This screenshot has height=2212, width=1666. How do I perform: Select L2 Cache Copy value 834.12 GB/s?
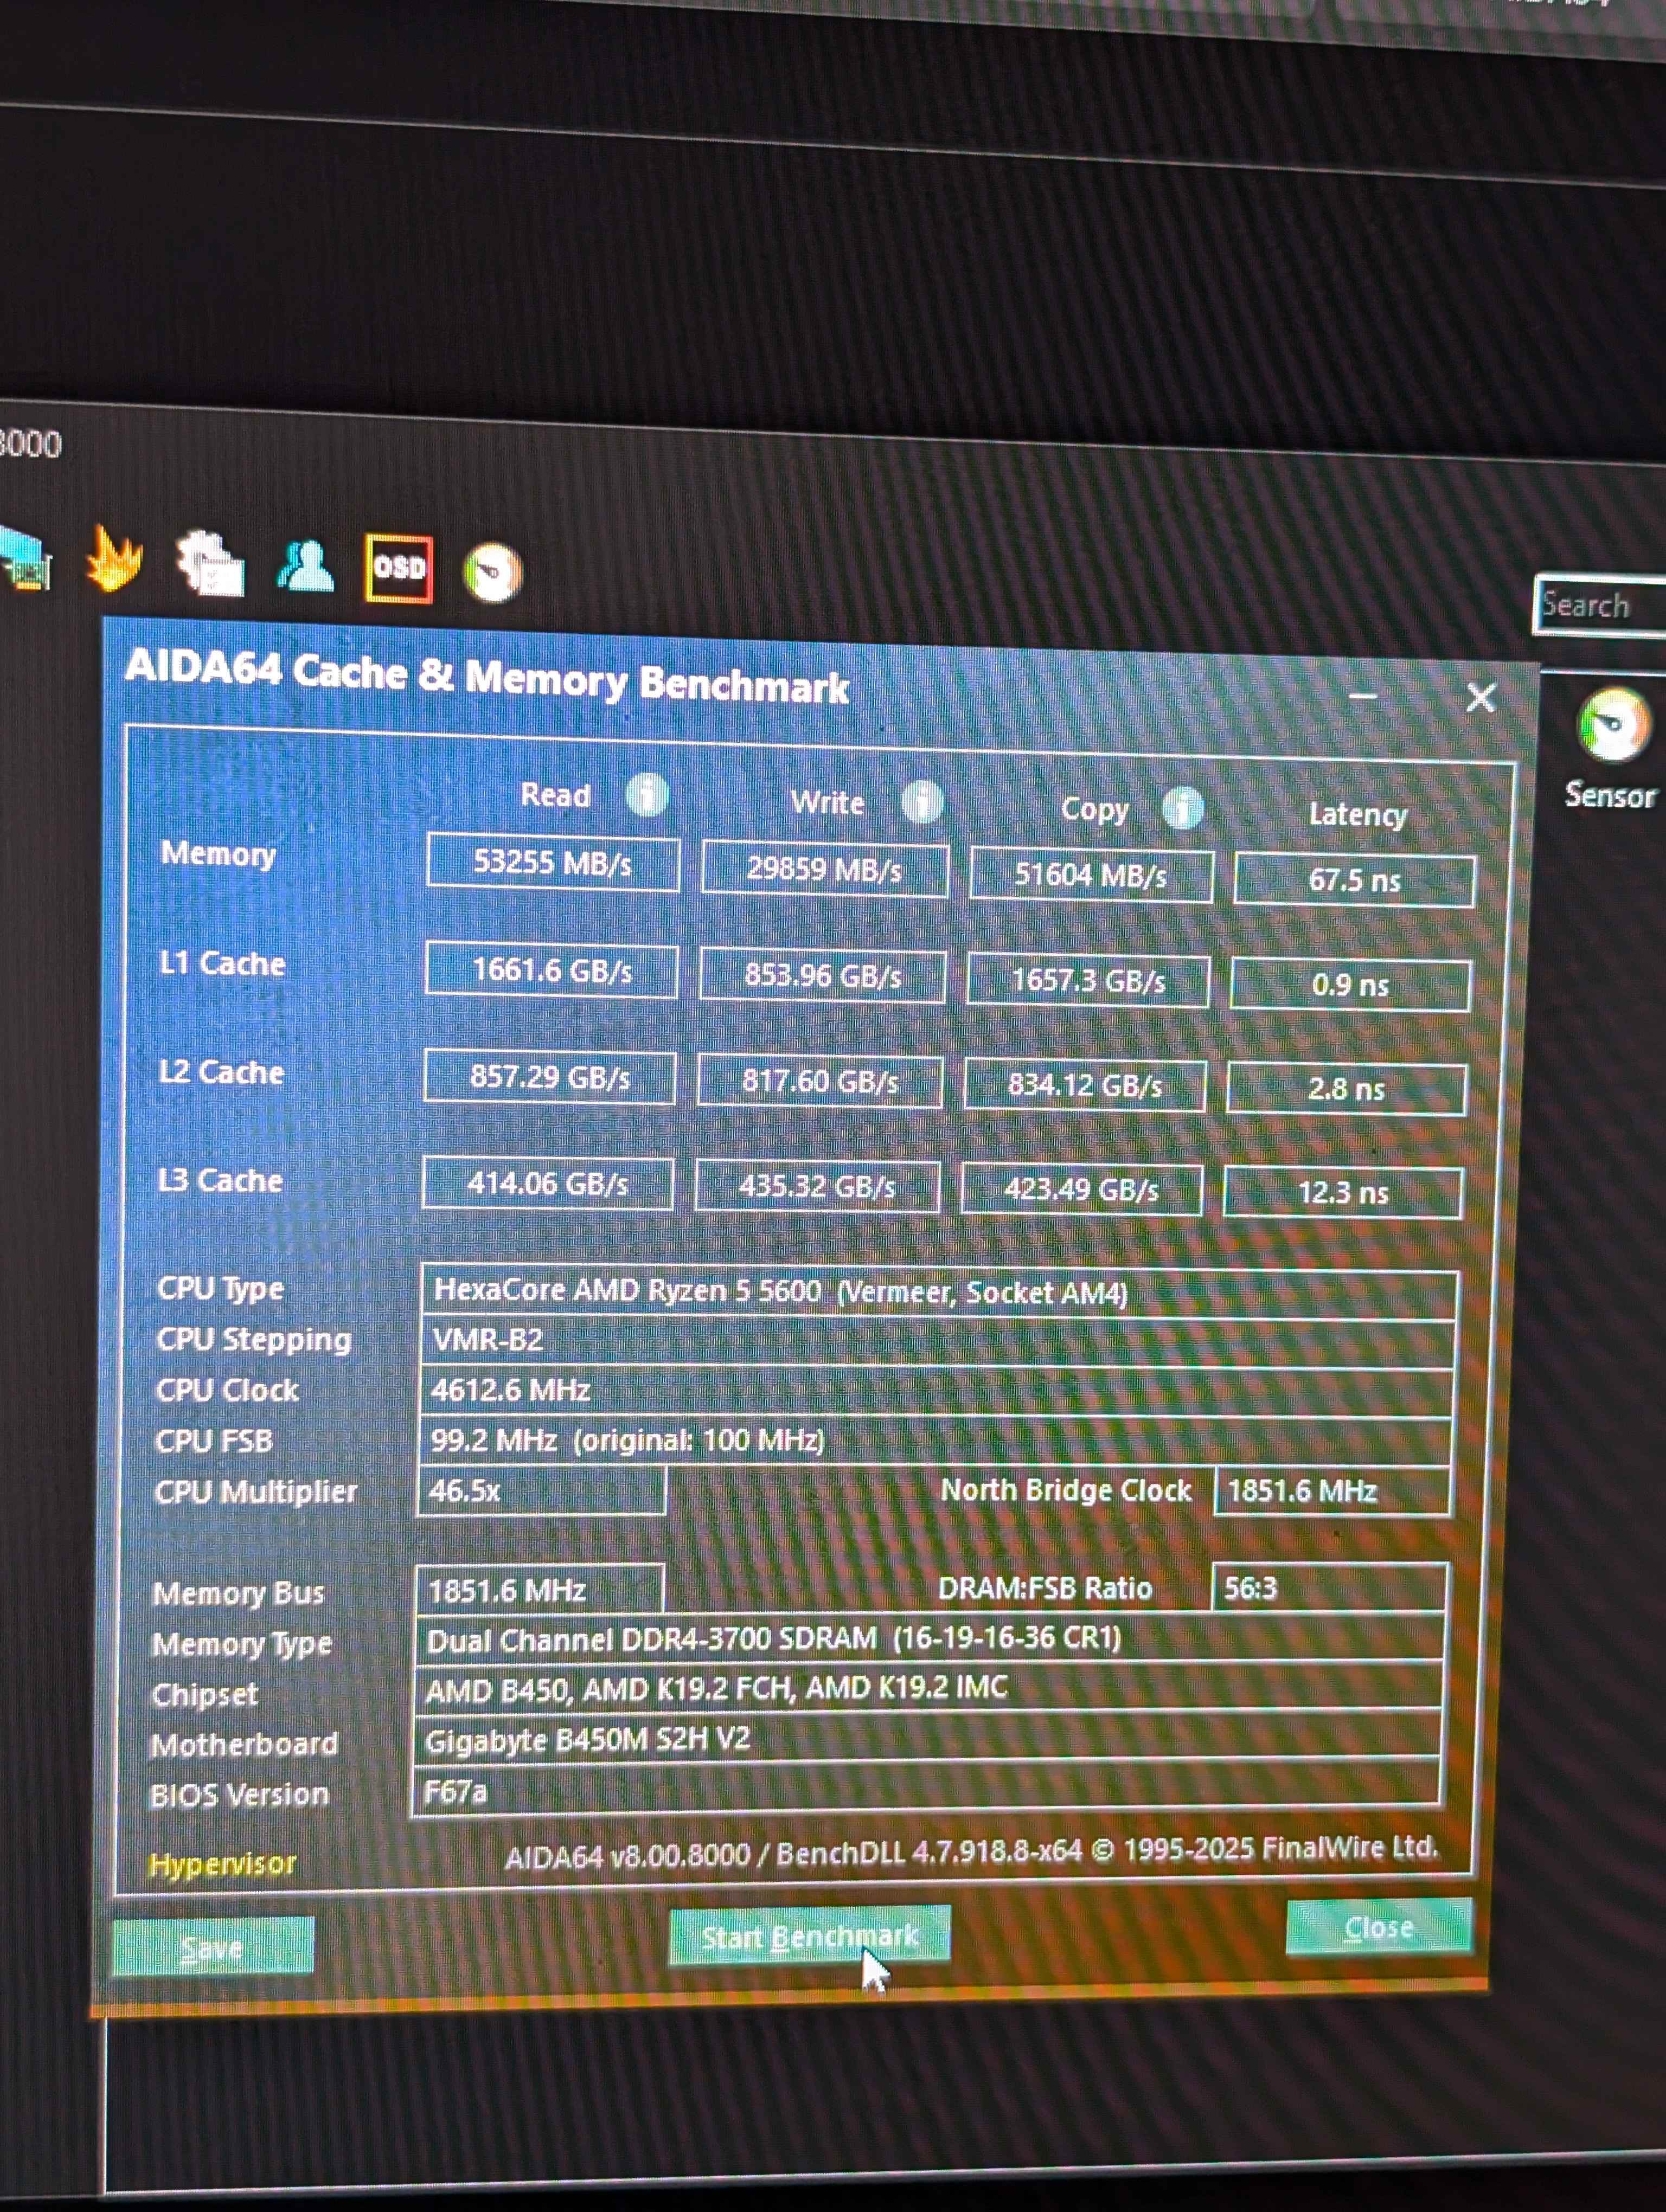[1085, 1086]
